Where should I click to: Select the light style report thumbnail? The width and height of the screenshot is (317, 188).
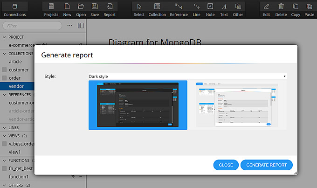click(x=237, y=105)
